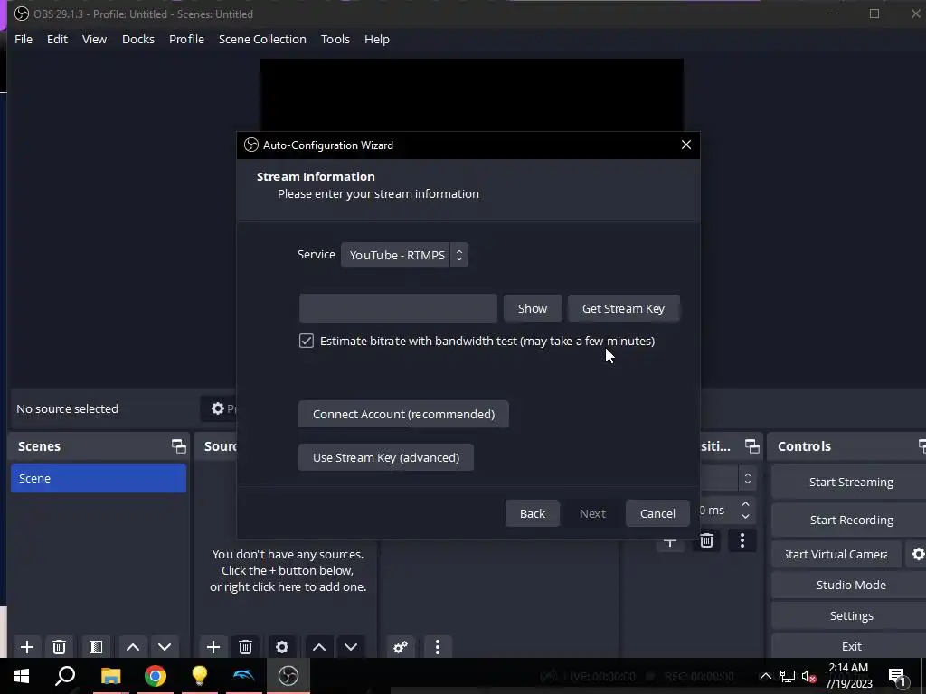Click Start Virtual Camera button
The width and height of the screenshot is (926, 694).
pos(836,554)
